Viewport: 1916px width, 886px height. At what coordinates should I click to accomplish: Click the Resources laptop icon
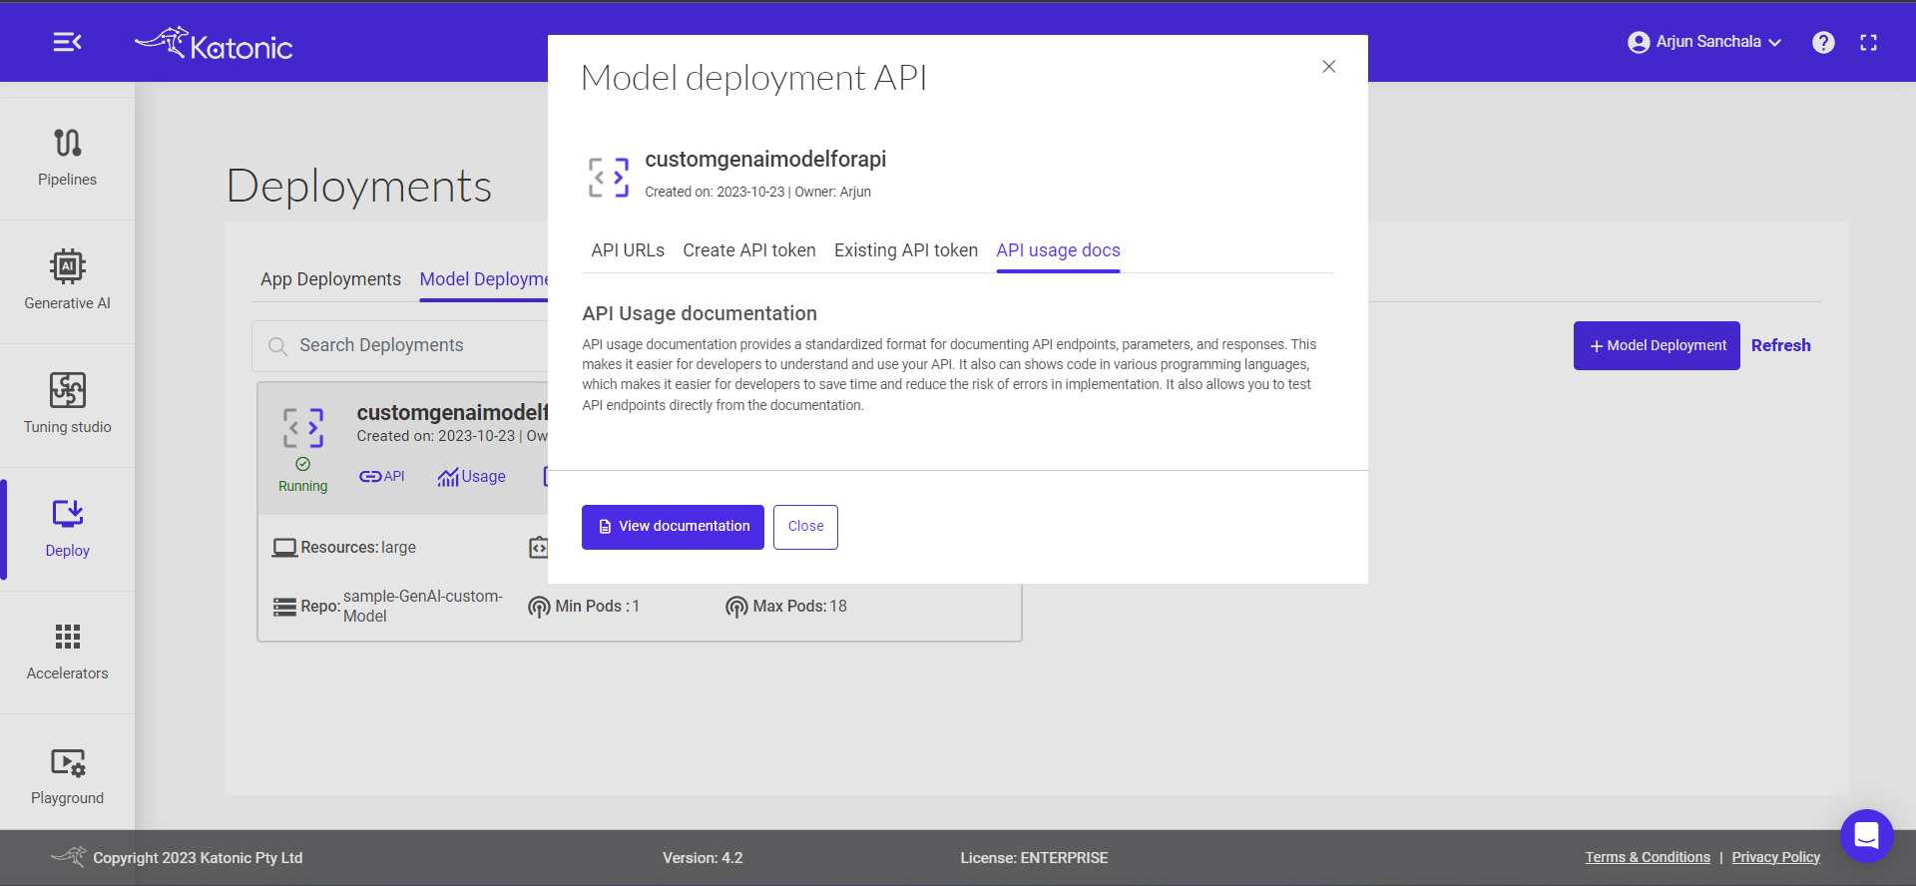284,548
